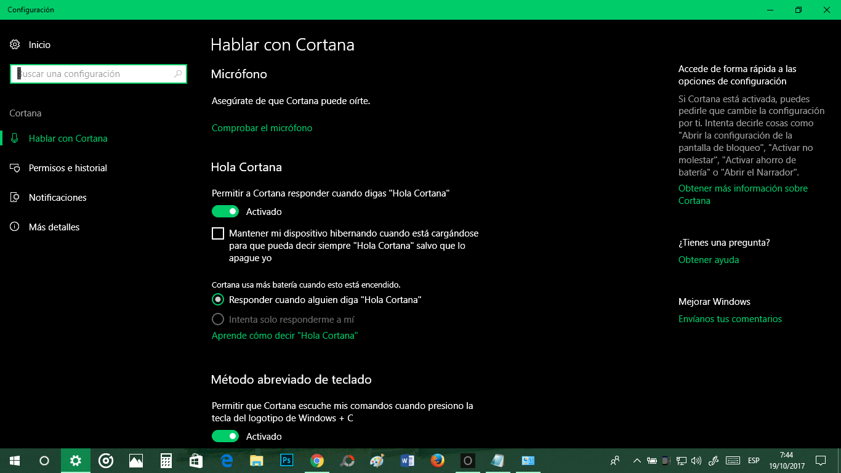Launch Photoshop from the taskbar
The image size is (841, 473).
coord(287,461)
